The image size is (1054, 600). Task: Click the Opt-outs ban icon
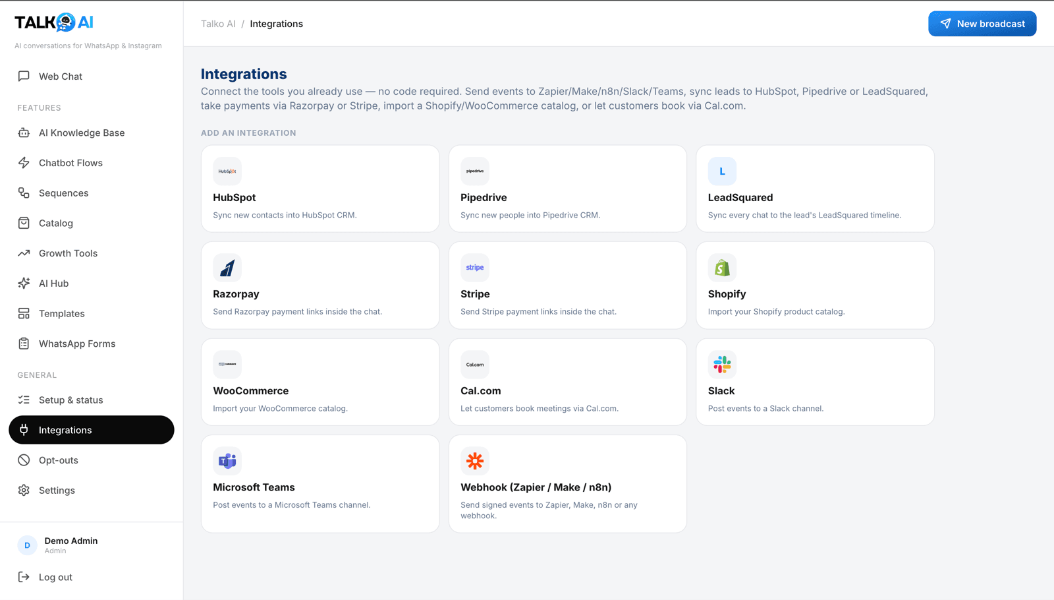24,460
